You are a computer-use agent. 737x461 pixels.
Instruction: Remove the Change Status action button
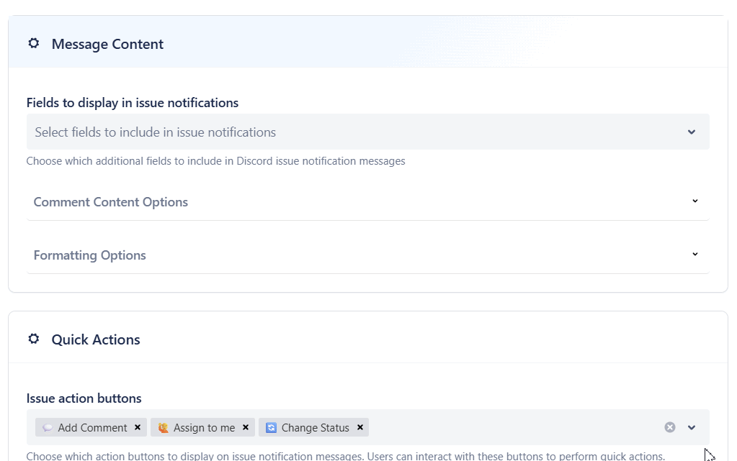[359, 427]
